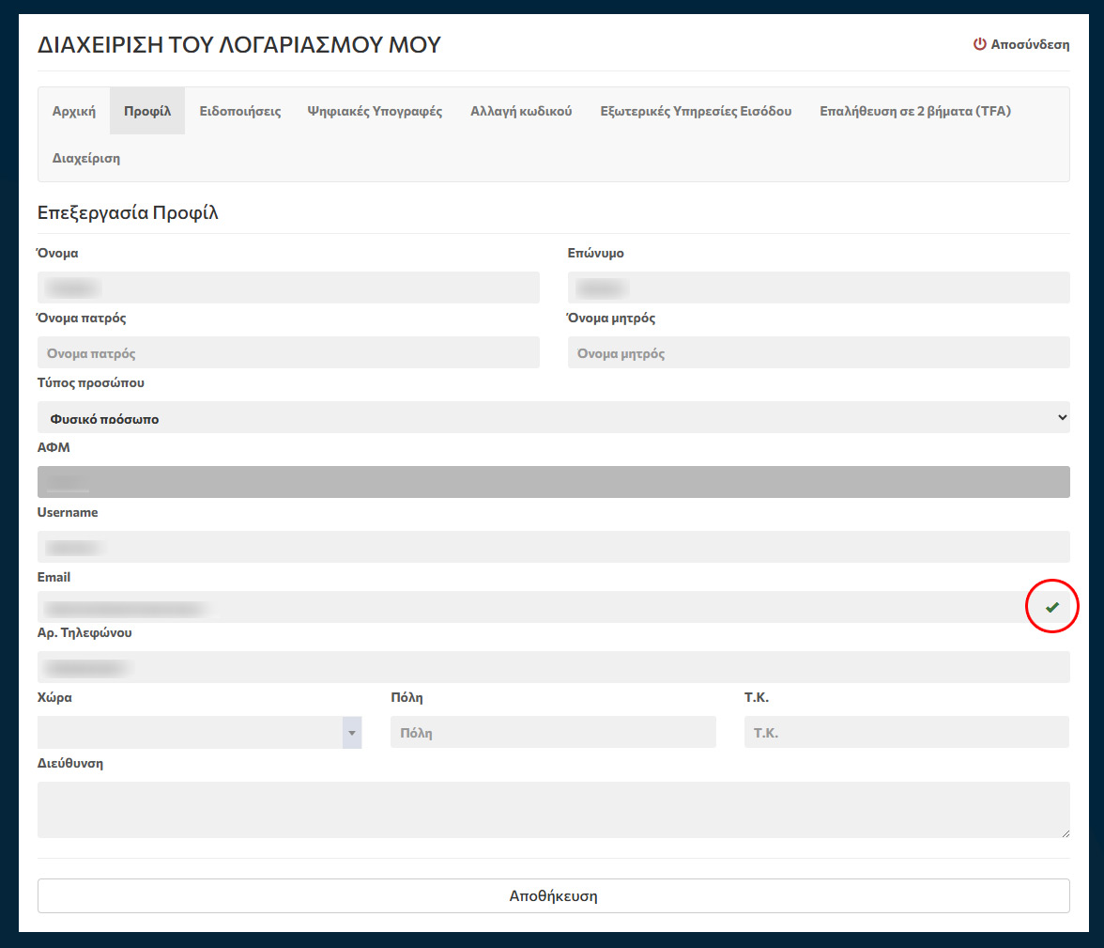
Task: Click the Διεύθυνση text area
Action: [554, 810]
